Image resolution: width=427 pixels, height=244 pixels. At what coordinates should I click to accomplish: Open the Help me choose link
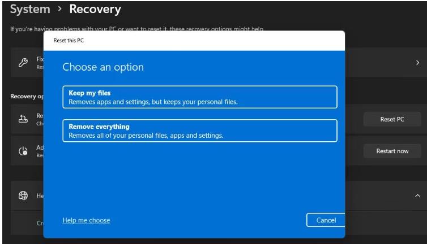(x=86, y=220)
